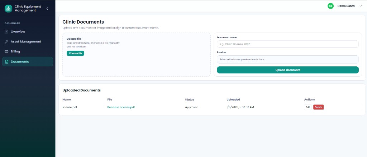
Task: Open the Overview menu item
Action: 28,32
